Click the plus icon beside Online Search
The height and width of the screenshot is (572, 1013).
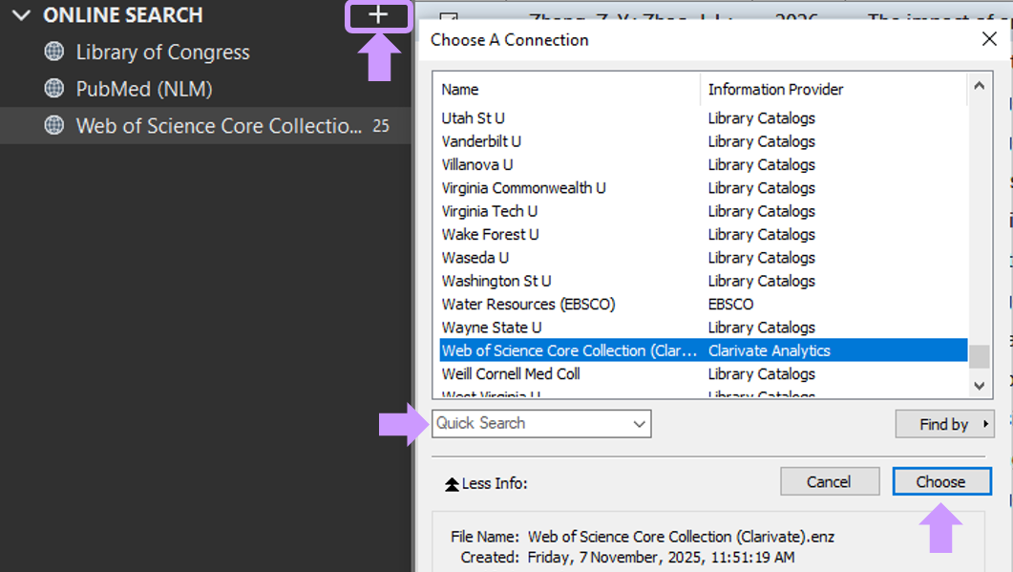pyautogui.click(x=379, y=15)
